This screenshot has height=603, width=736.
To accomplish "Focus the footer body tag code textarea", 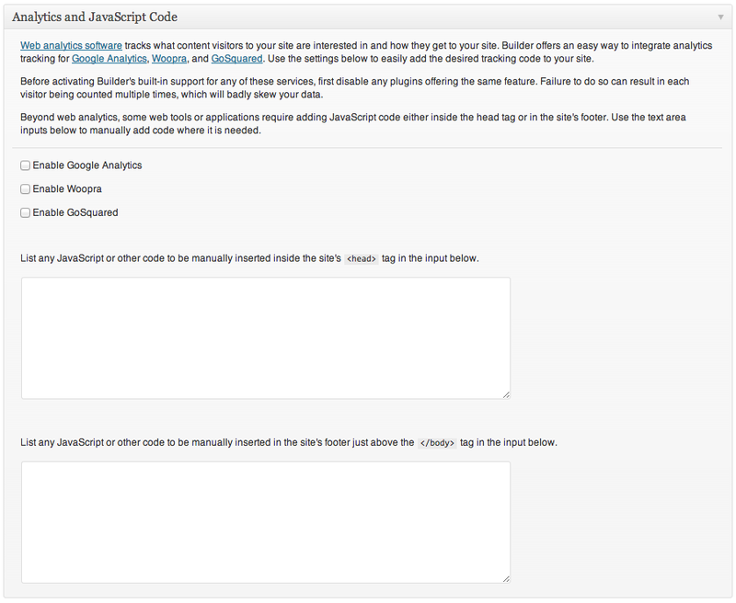I will pyautogui.click(x=266, y=522).
